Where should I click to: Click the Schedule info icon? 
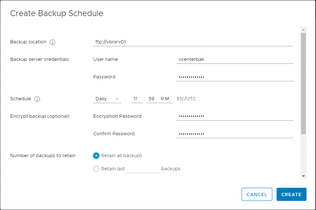(37, 99)
